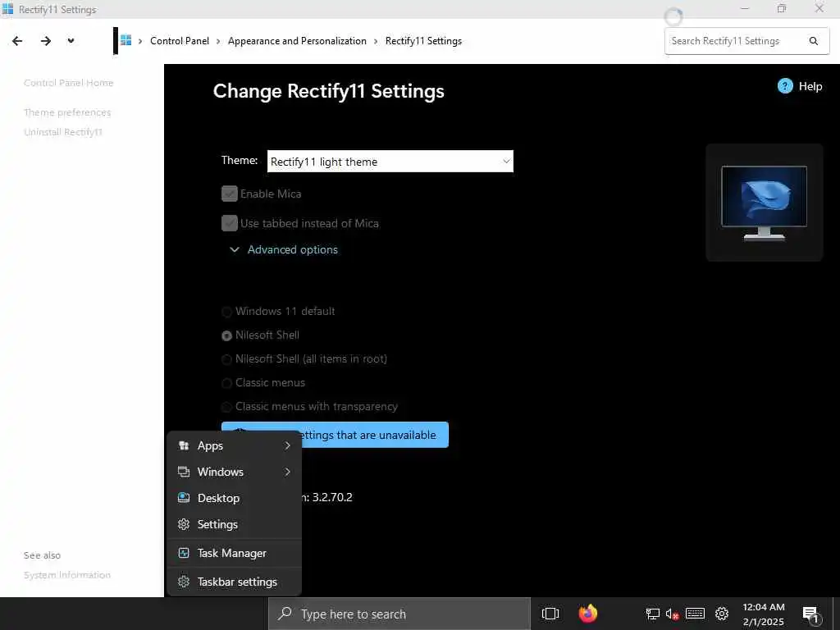The image size is (840, 630).
Task: Click Rectify11 Settings window title icon
Action: point(7,8)
